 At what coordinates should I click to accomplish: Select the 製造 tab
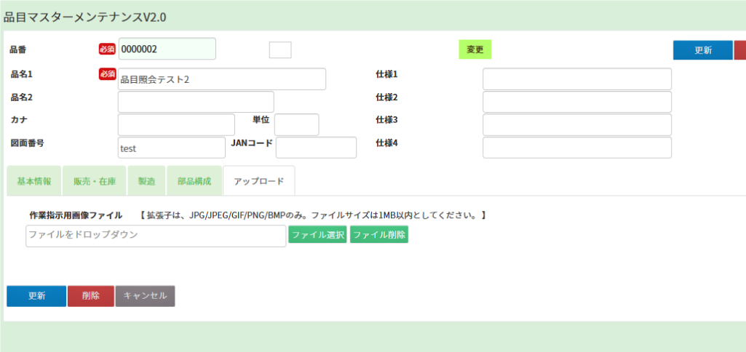coord(146,181)
